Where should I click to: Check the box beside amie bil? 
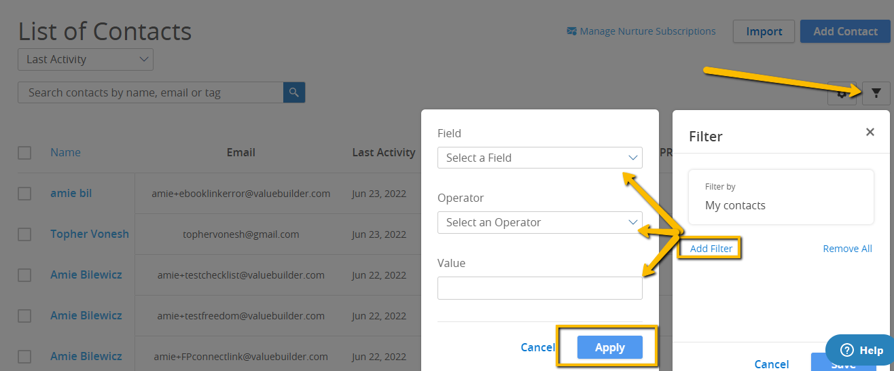(24, 194)
